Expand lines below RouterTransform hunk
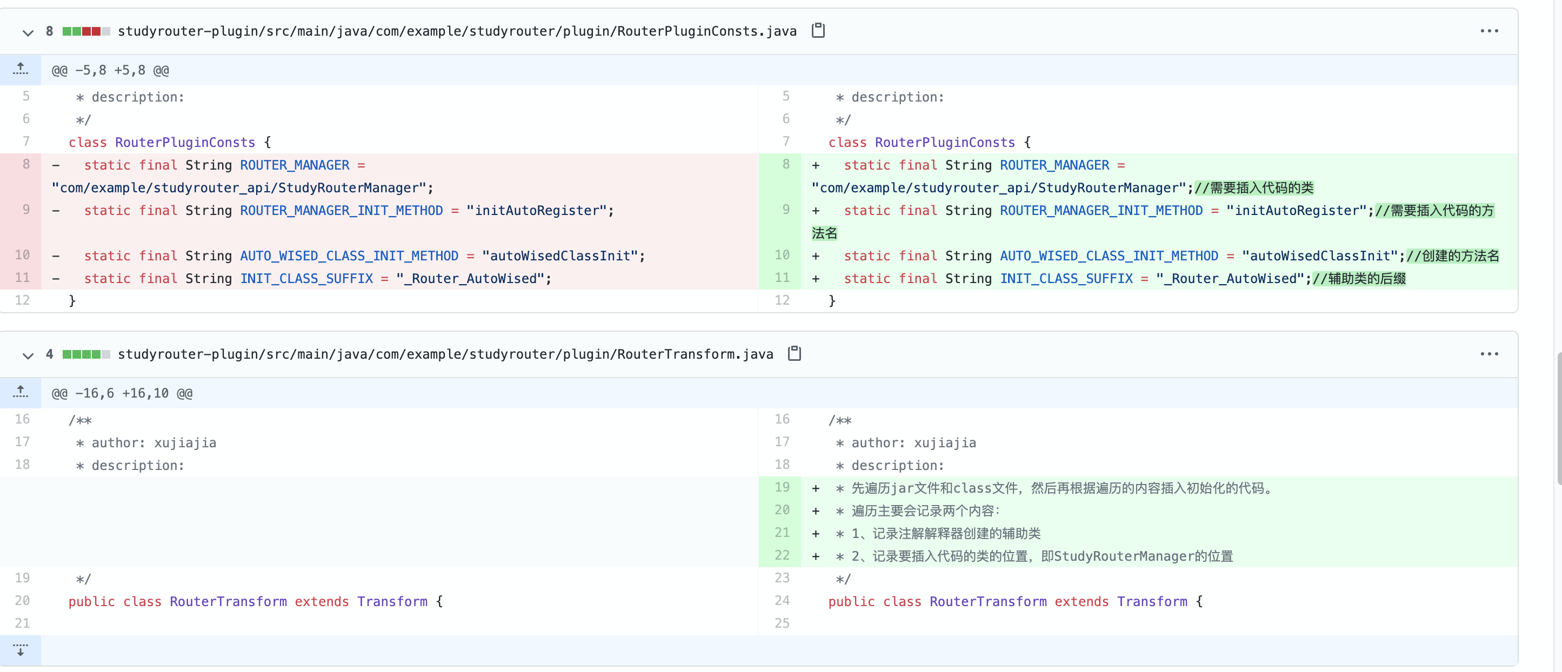Screen dimensions: 1562x672 click(21, 650)
